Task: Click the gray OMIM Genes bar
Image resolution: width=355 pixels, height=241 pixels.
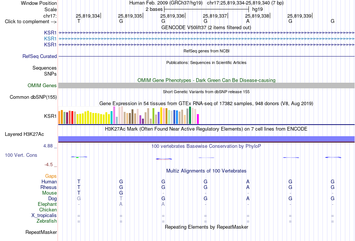Action: 206,85
